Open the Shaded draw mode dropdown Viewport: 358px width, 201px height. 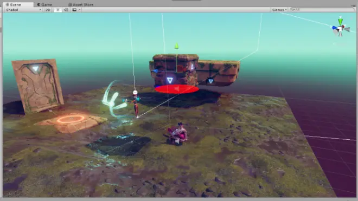click(23, 10)
